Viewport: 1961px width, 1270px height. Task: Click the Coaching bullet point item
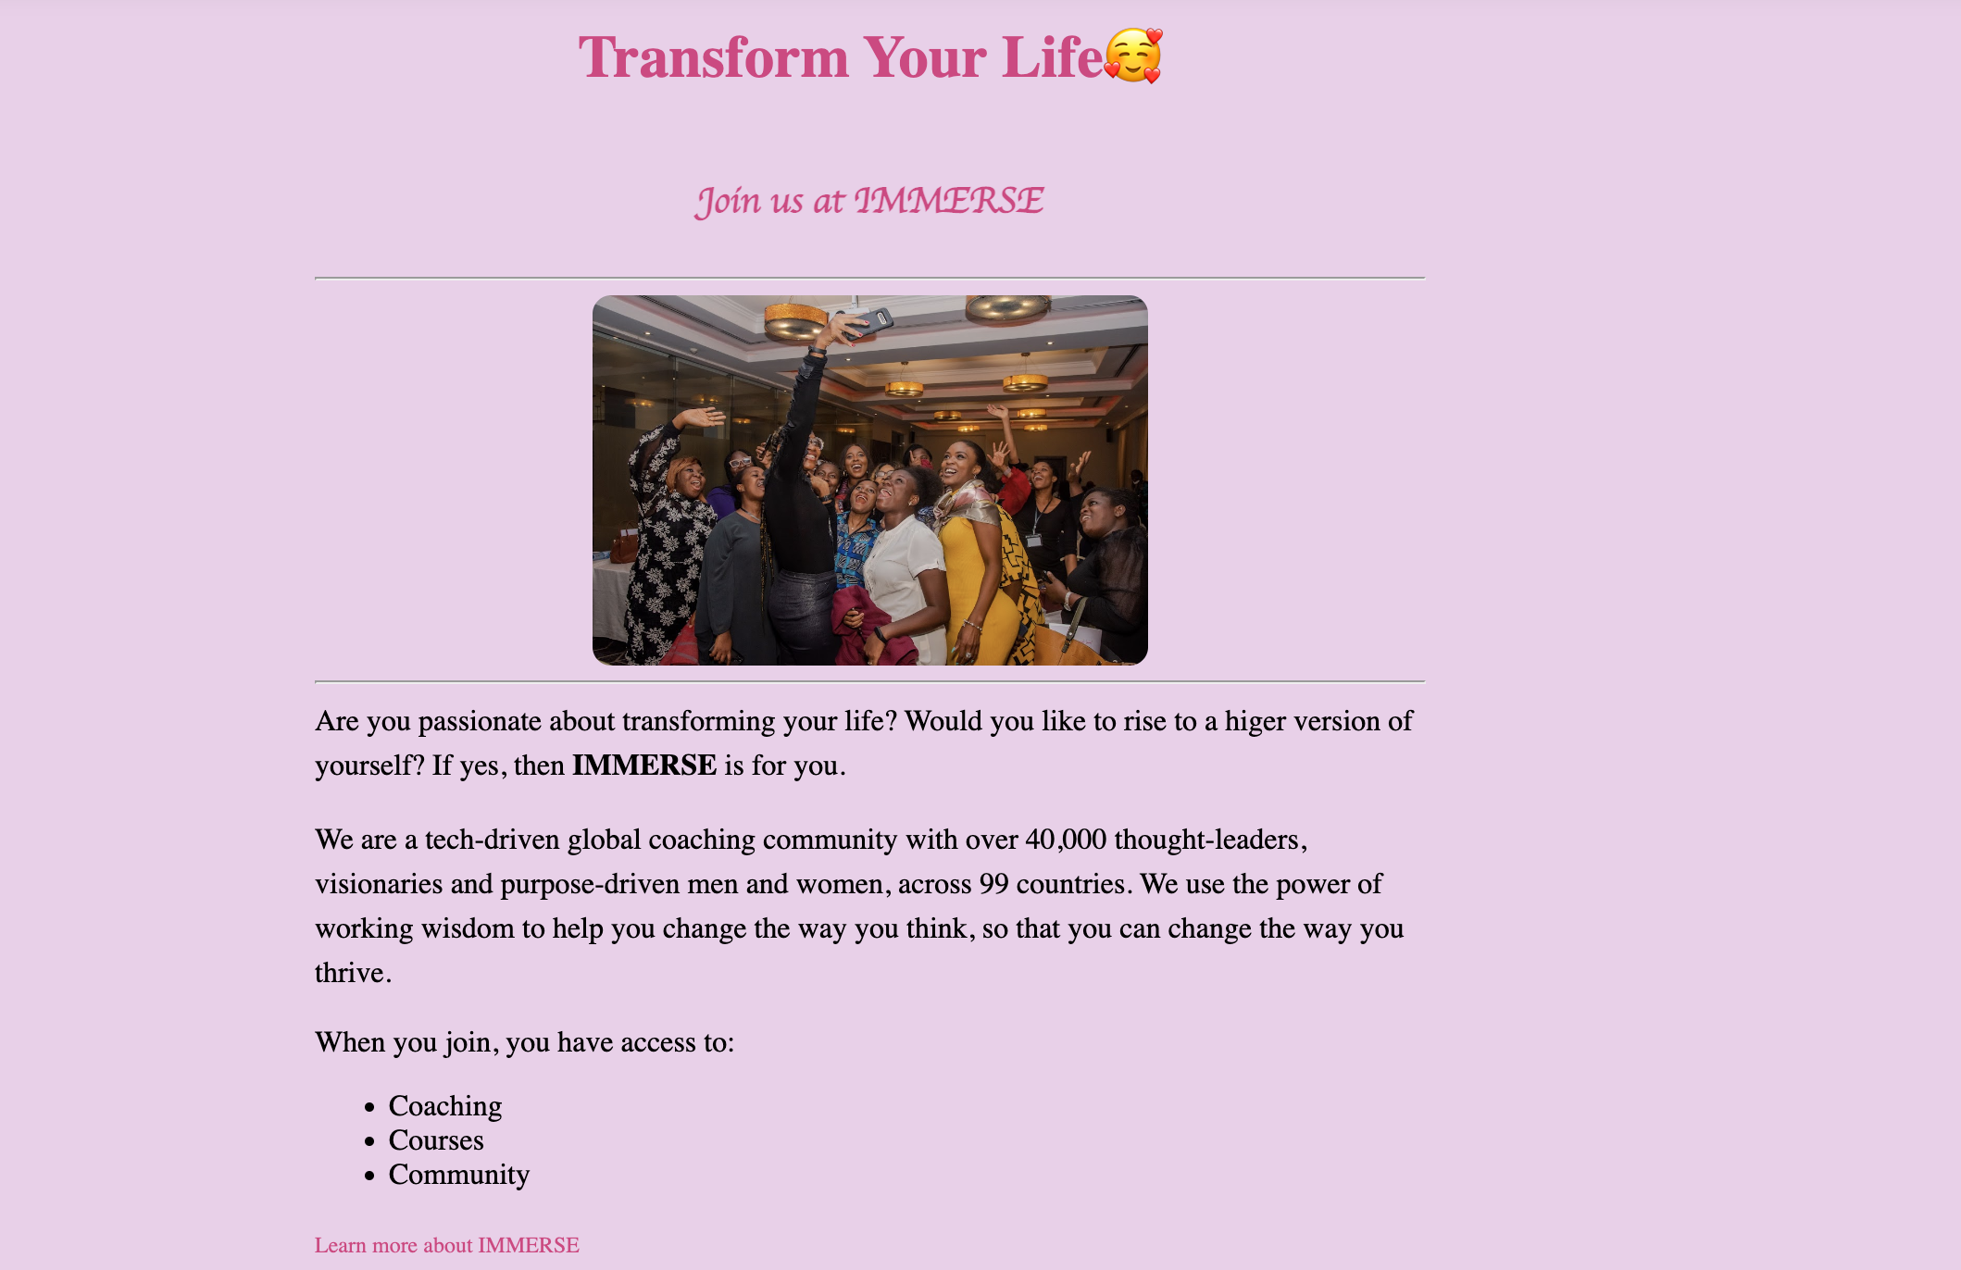(x=443, y=1104)
